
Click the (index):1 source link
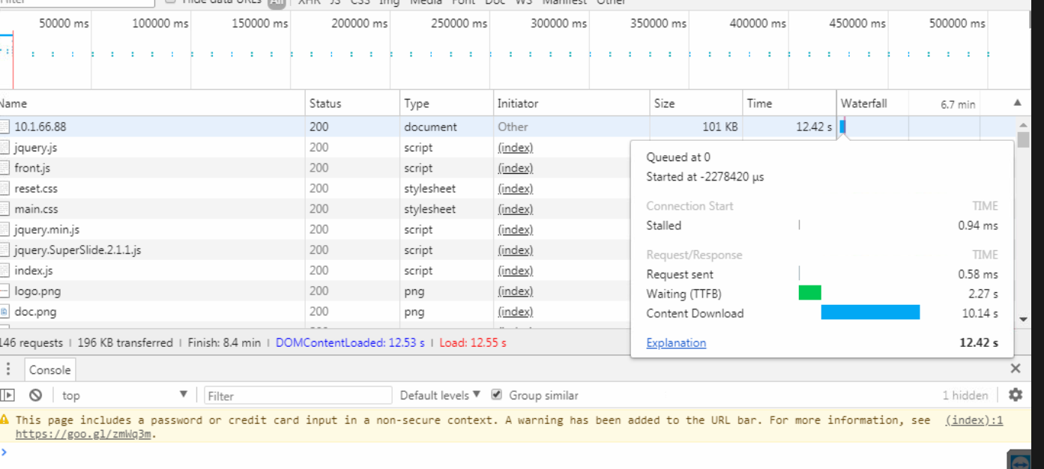pyautogui.click(x=974, y=420)
